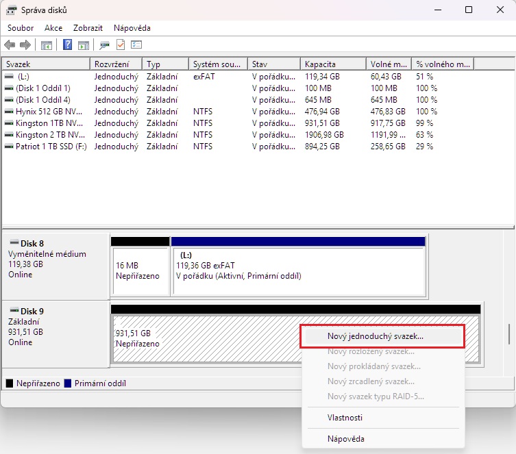Click the exFAT file system cell
The height and width of the screenshot is (454, 516).
click(204, 77)
